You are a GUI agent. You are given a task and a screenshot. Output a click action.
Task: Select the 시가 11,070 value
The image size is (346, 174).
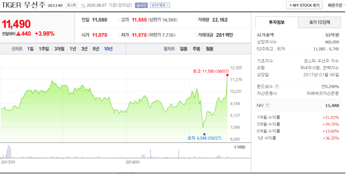coord(99,35)
